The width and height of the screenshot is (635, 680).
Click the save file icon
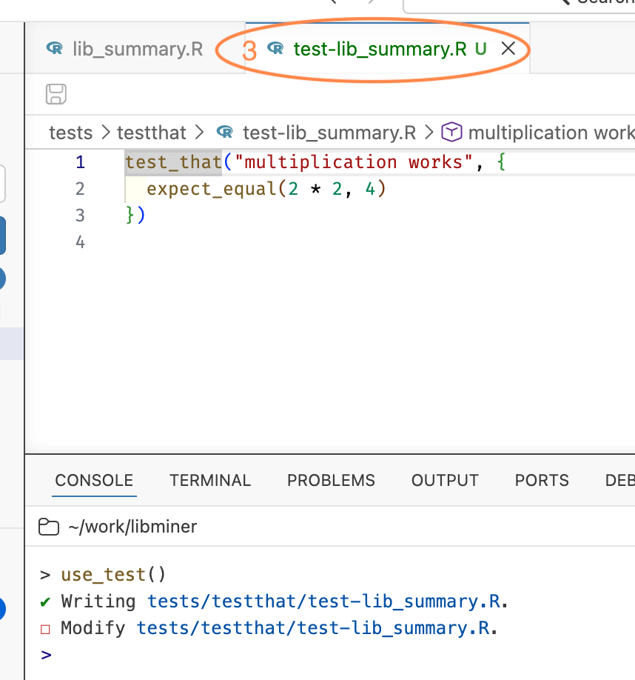[56, 94]
